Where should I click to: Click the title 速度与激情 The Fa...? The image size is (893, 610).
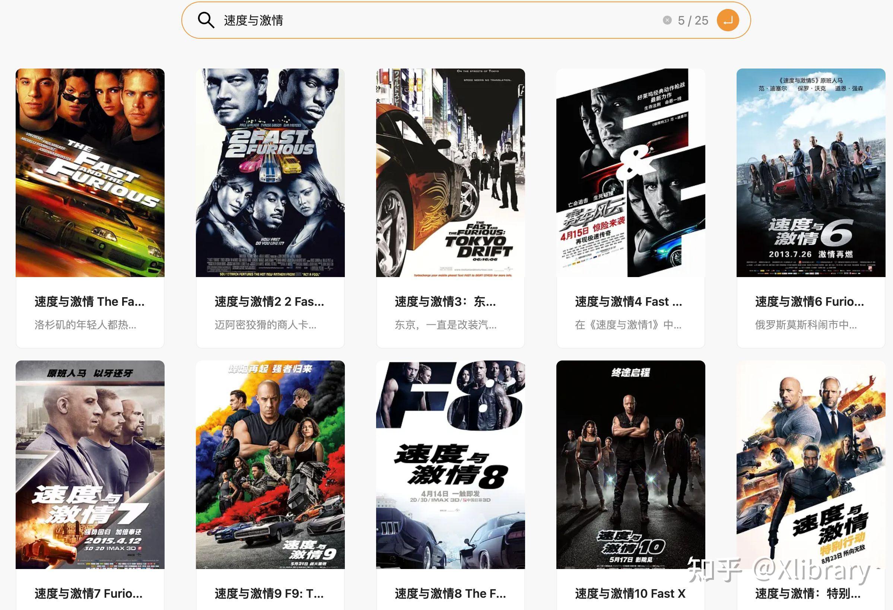89,301
